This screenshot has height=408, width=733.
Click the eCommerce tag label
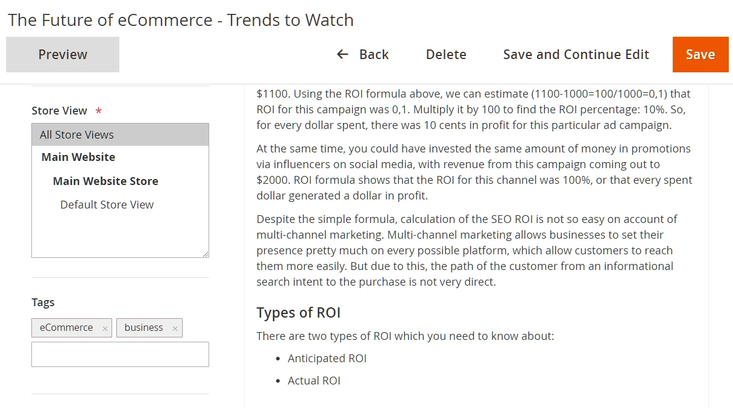click(x=66, y=327)
